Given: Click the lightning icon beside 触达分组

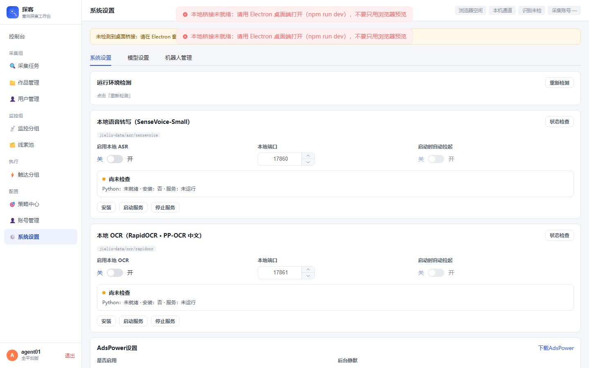Looking at the screenshot, I should tap(13, 175).
